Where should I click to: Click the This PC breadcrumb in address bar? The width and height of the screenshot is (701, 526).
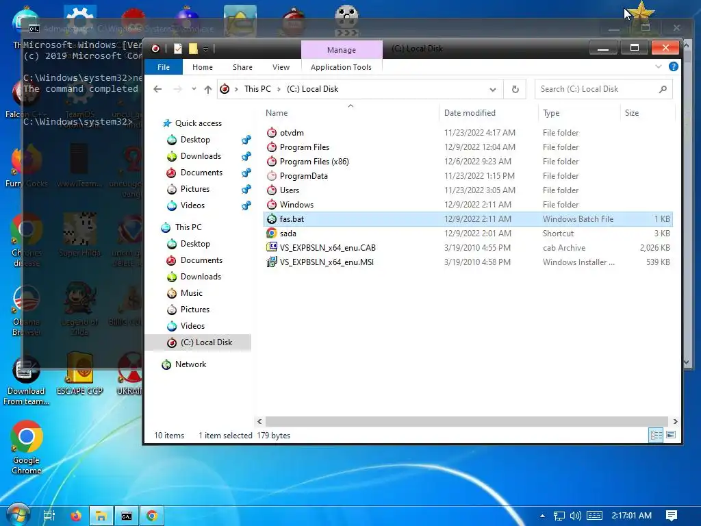(257, 89)
